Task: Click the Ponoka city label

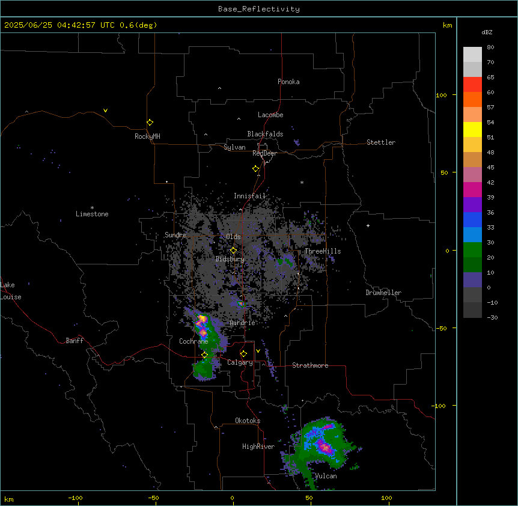Action: pos(288,82)
